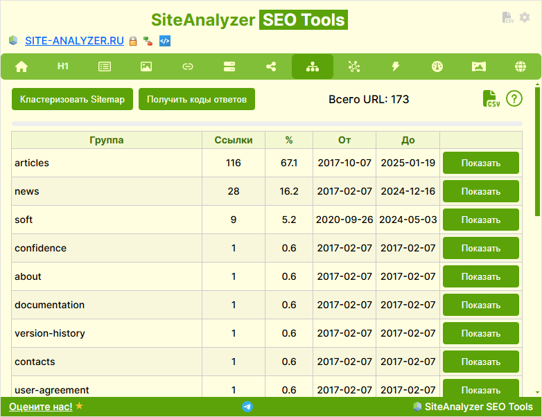
Task: Open the picture landscape tab icon
Action: click(479, 66)
